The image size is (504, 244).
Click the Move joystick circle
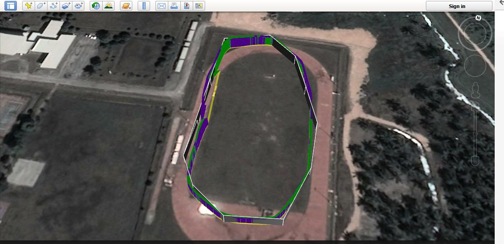pyautogui.click(x=475, y=66)
